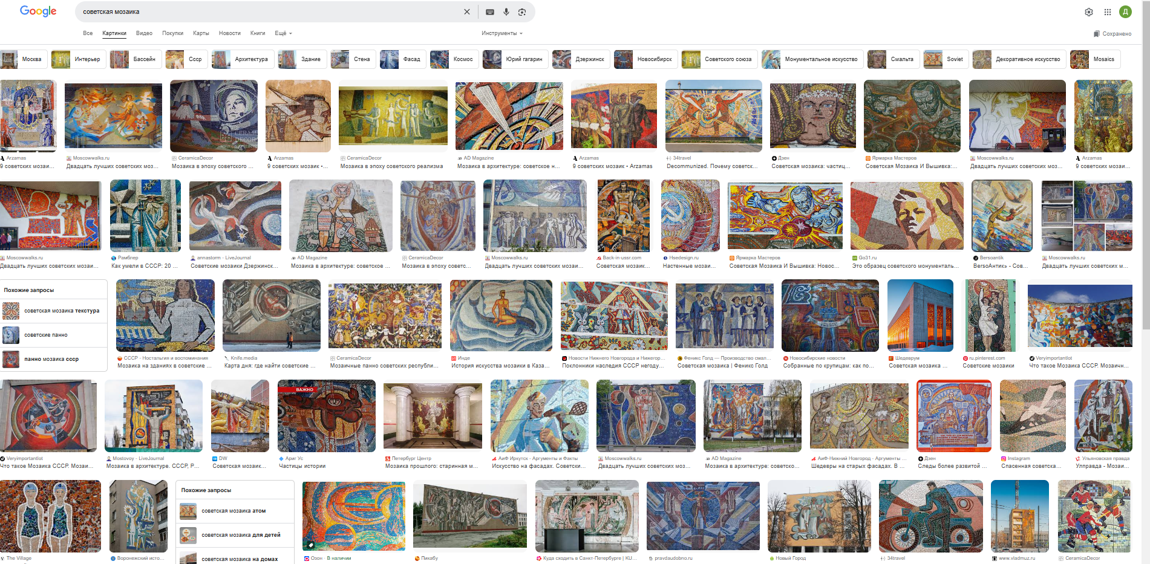Open related search 'советская мозаика атом'
Image resolution: width=1150 pixels, height=564 pixels.
pyautogui.click(x=235, y=511)
